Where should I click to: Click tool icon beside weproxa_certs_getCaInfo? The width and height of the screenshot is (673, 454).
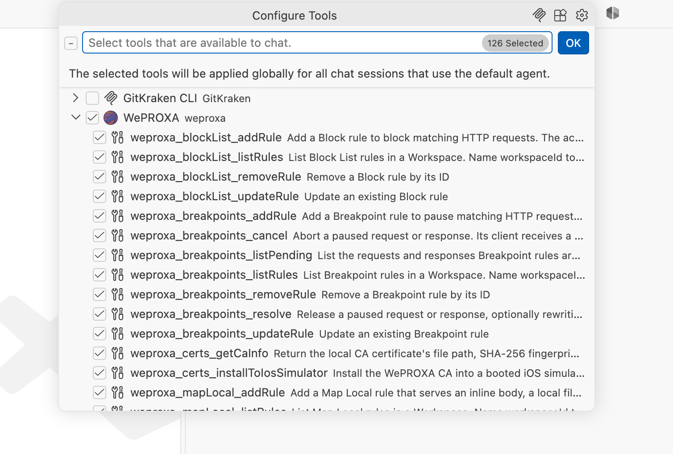point(117,353)
